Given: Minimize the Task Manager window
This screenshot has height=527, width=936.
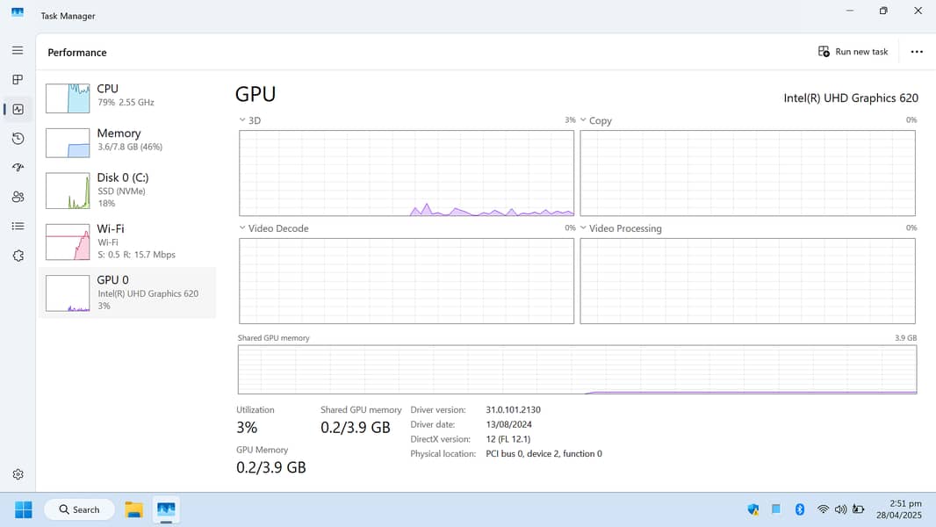Looking at the screenshot, I should 850,11.
